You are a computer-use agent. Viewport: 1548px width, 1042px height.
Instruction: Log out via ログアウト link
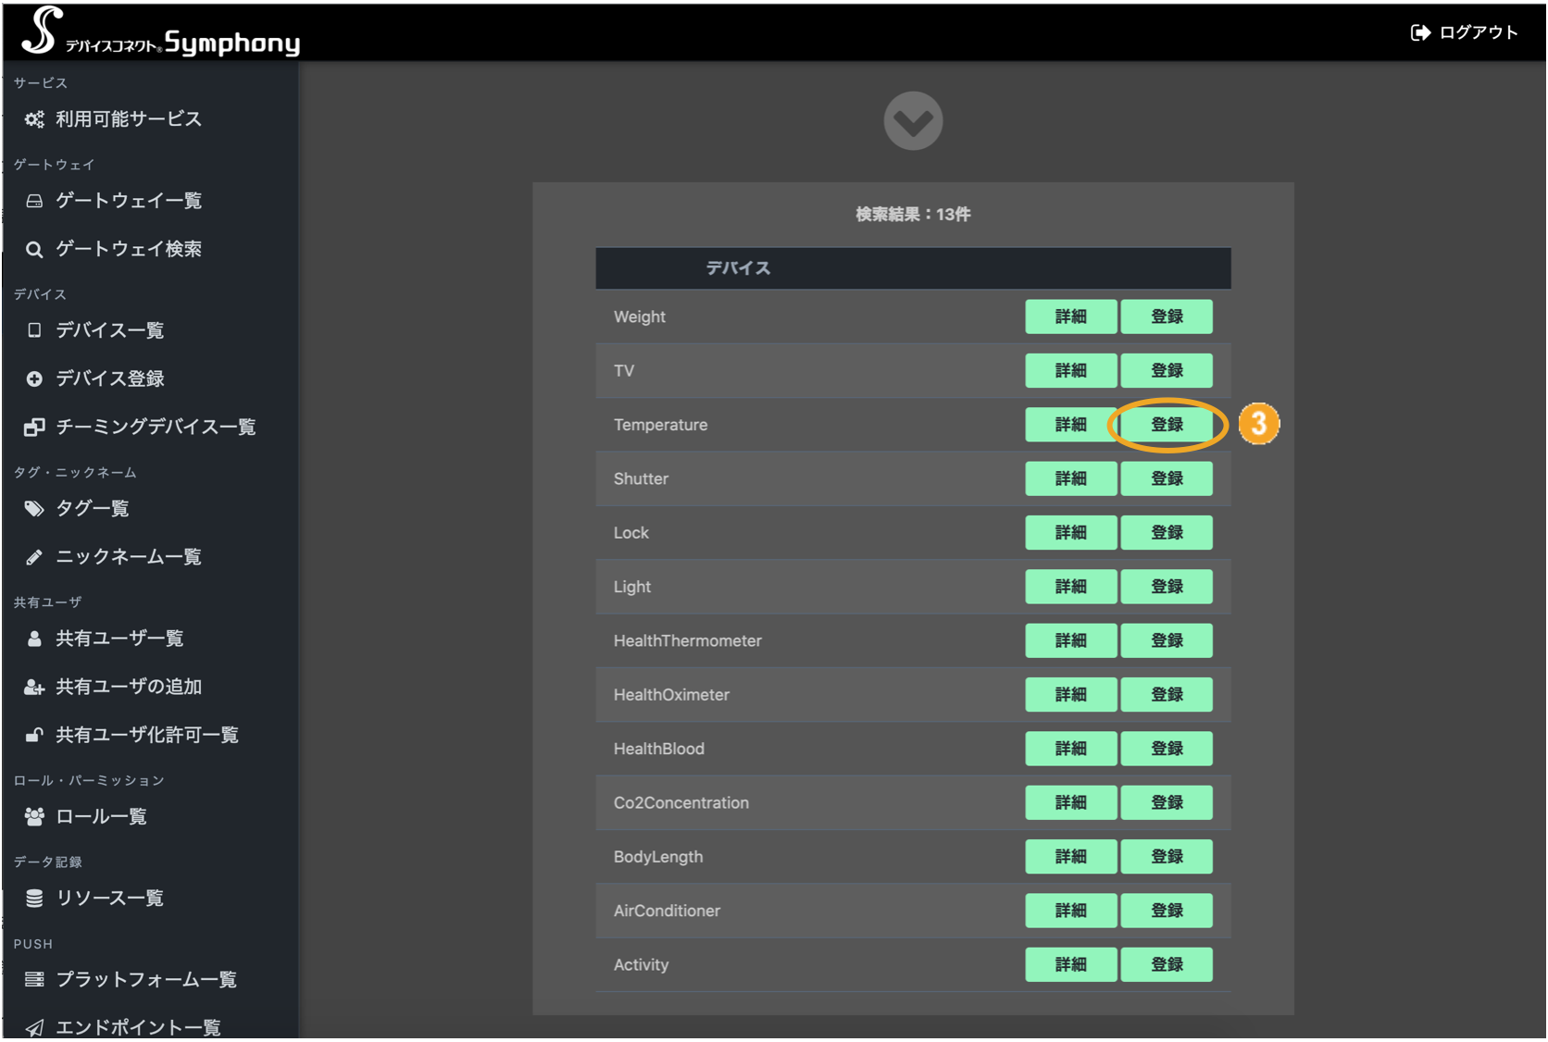coord(1479,32)
